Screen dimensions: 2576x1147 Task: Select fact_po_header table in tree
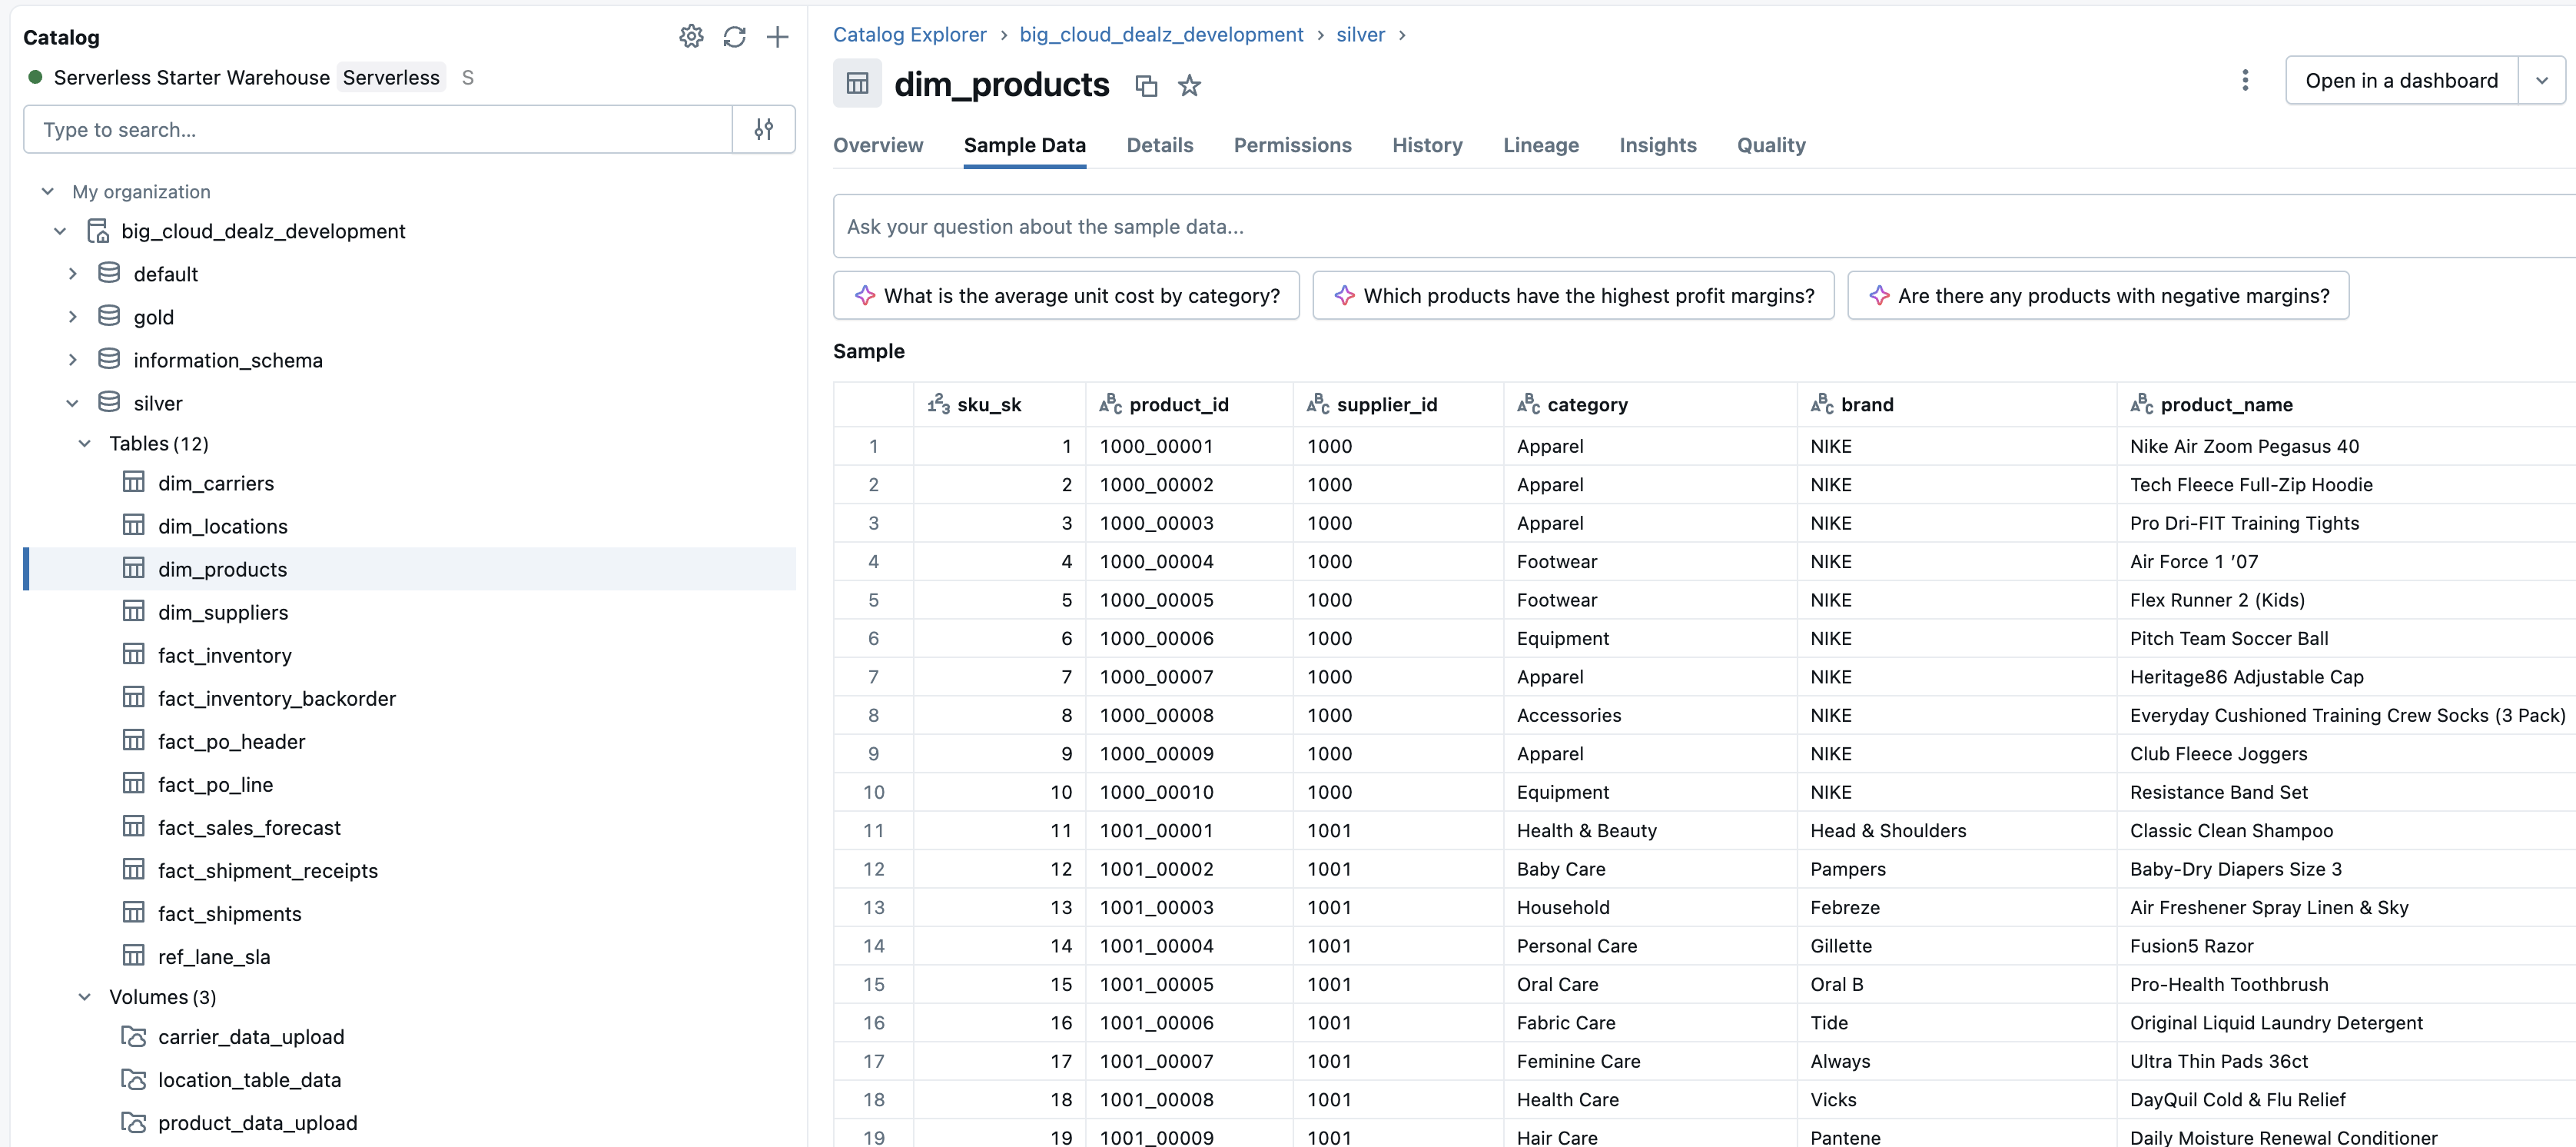point(231,741)
